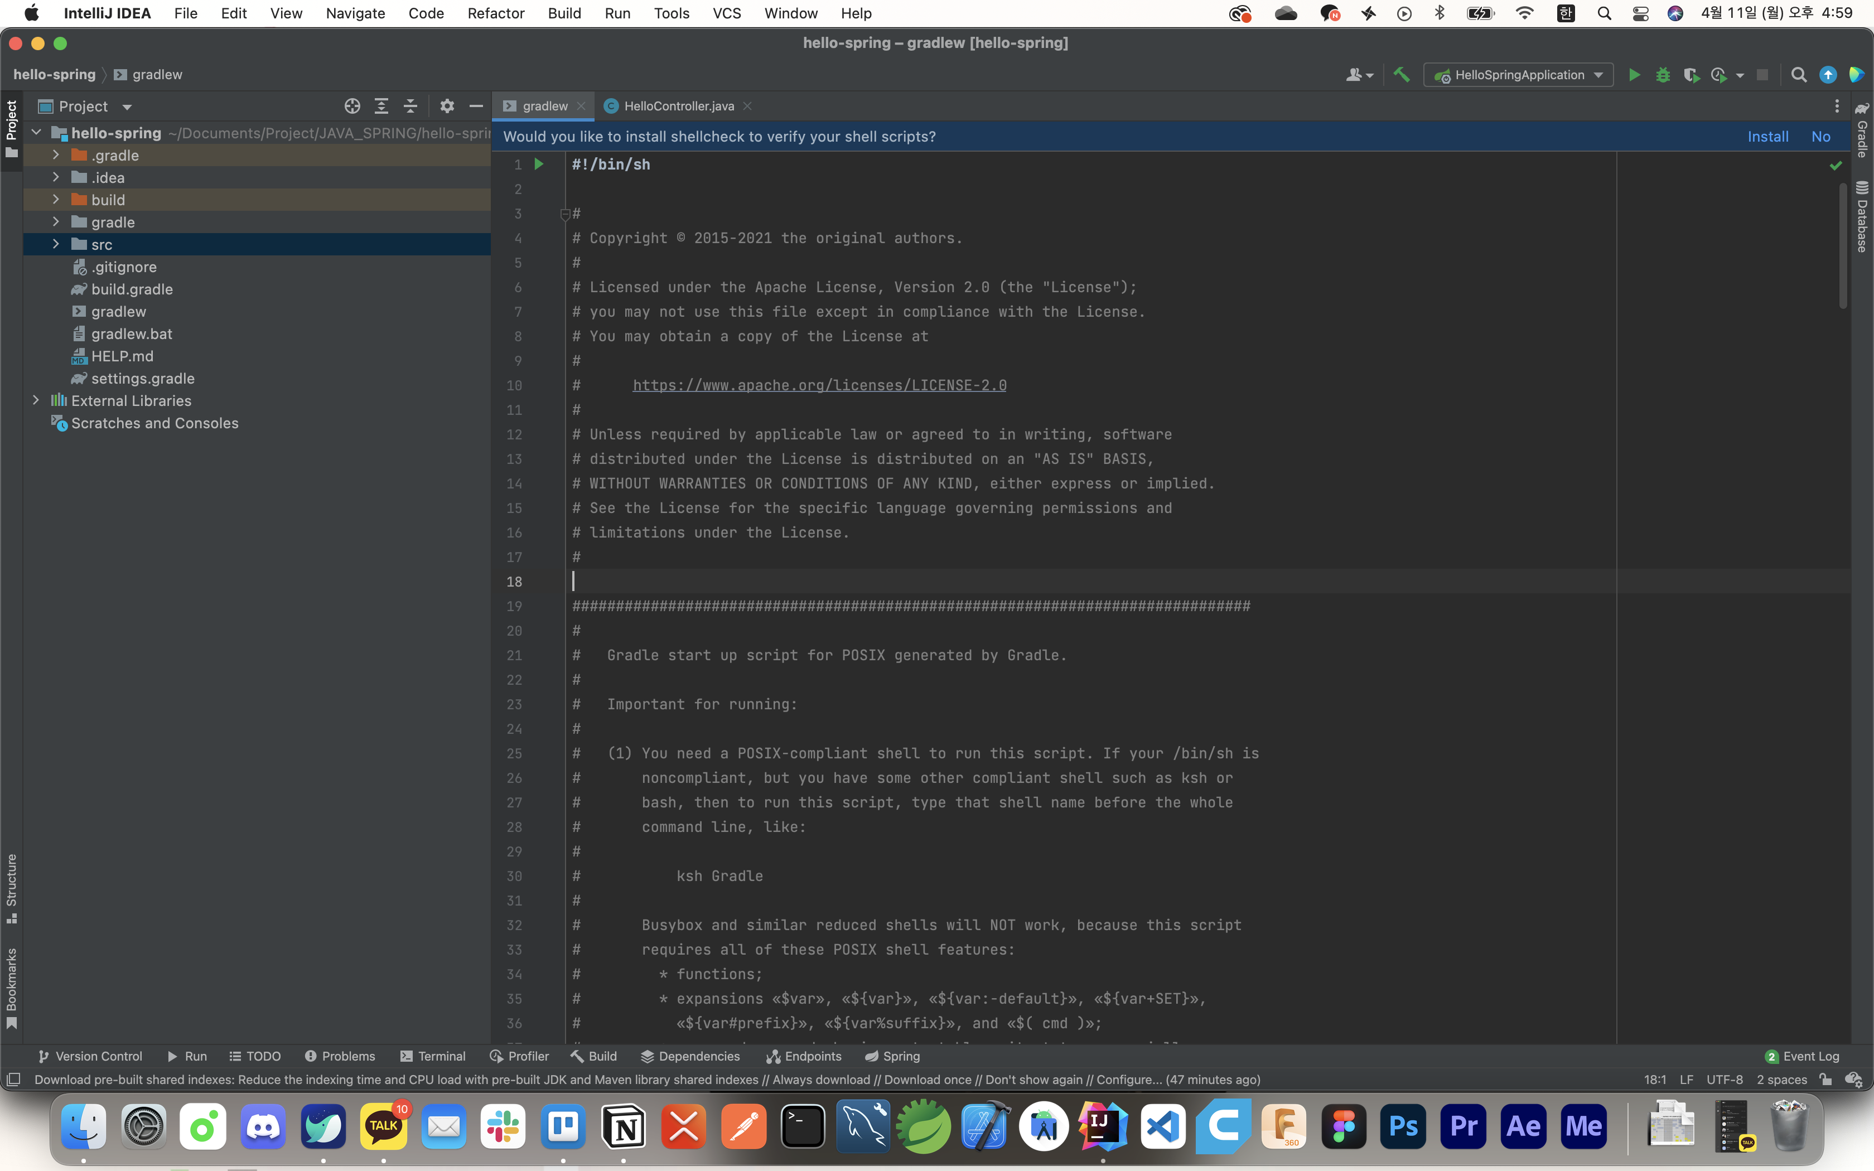
Task: Click run gutter arrow on line 1
Action: 539,164
